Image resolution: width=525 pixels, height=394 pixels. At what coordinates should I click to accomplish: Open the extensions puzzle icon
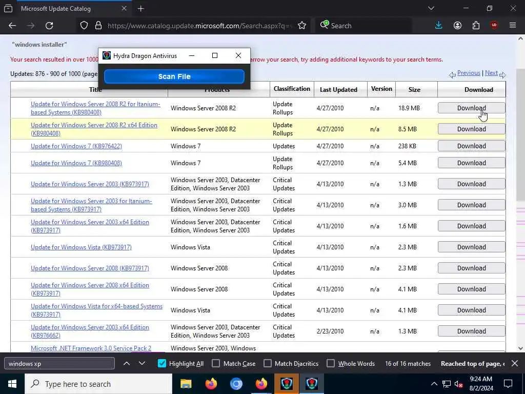point(476,26)
